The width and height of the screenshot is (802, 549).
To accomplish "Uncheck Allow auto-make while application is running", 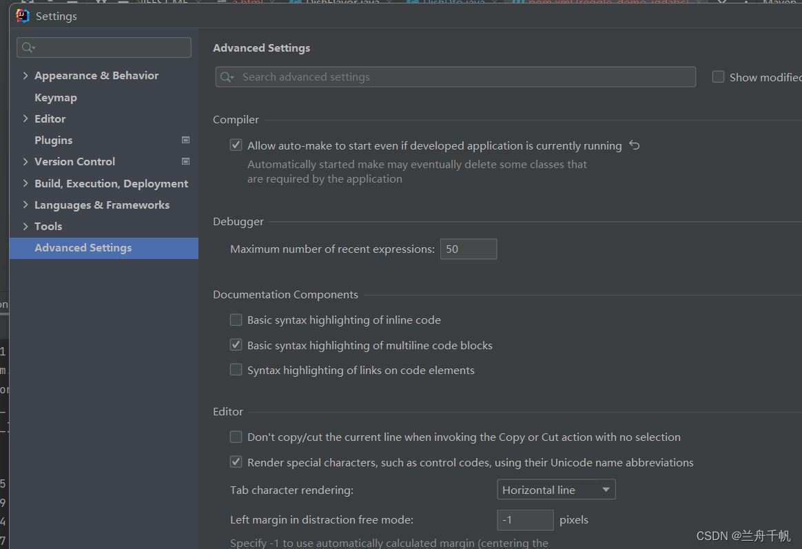I will pos(236,145).
